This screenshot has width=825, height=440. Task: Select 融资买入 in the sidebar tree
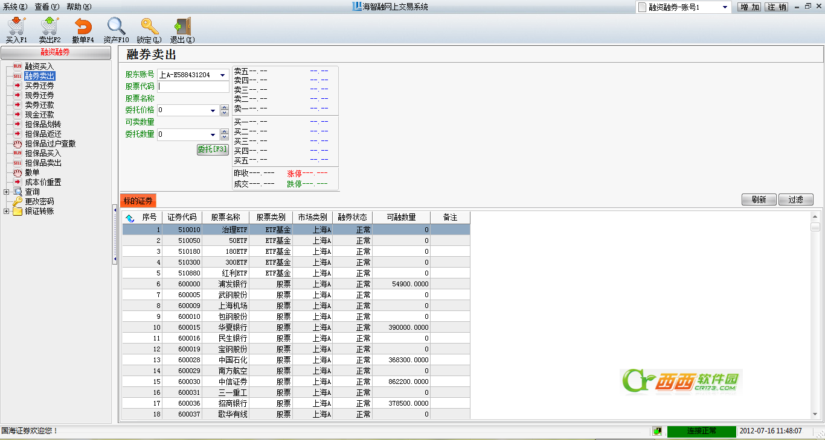39,66
